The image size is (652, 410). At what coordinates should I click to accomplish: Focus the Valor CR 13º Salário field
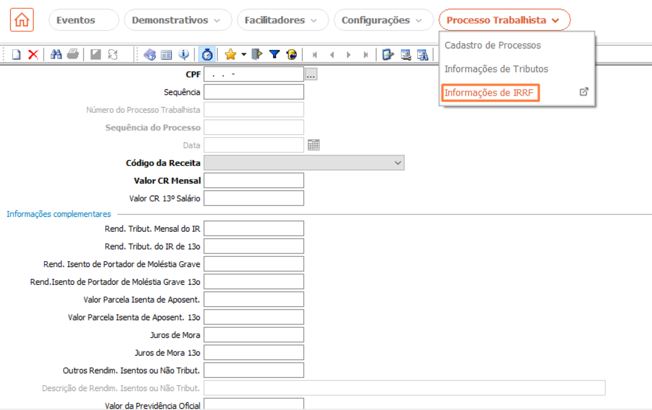tap(254, 199)
